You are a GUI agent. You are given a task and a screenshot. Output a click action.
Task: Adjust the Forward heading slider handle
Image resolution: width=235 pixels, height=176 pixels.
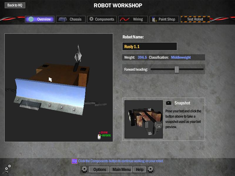pyautogui.click(x=177, y=70)
